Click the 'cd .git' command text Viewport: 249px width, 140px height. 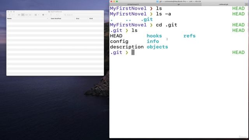pyautogui.click(x=167, y=25)
